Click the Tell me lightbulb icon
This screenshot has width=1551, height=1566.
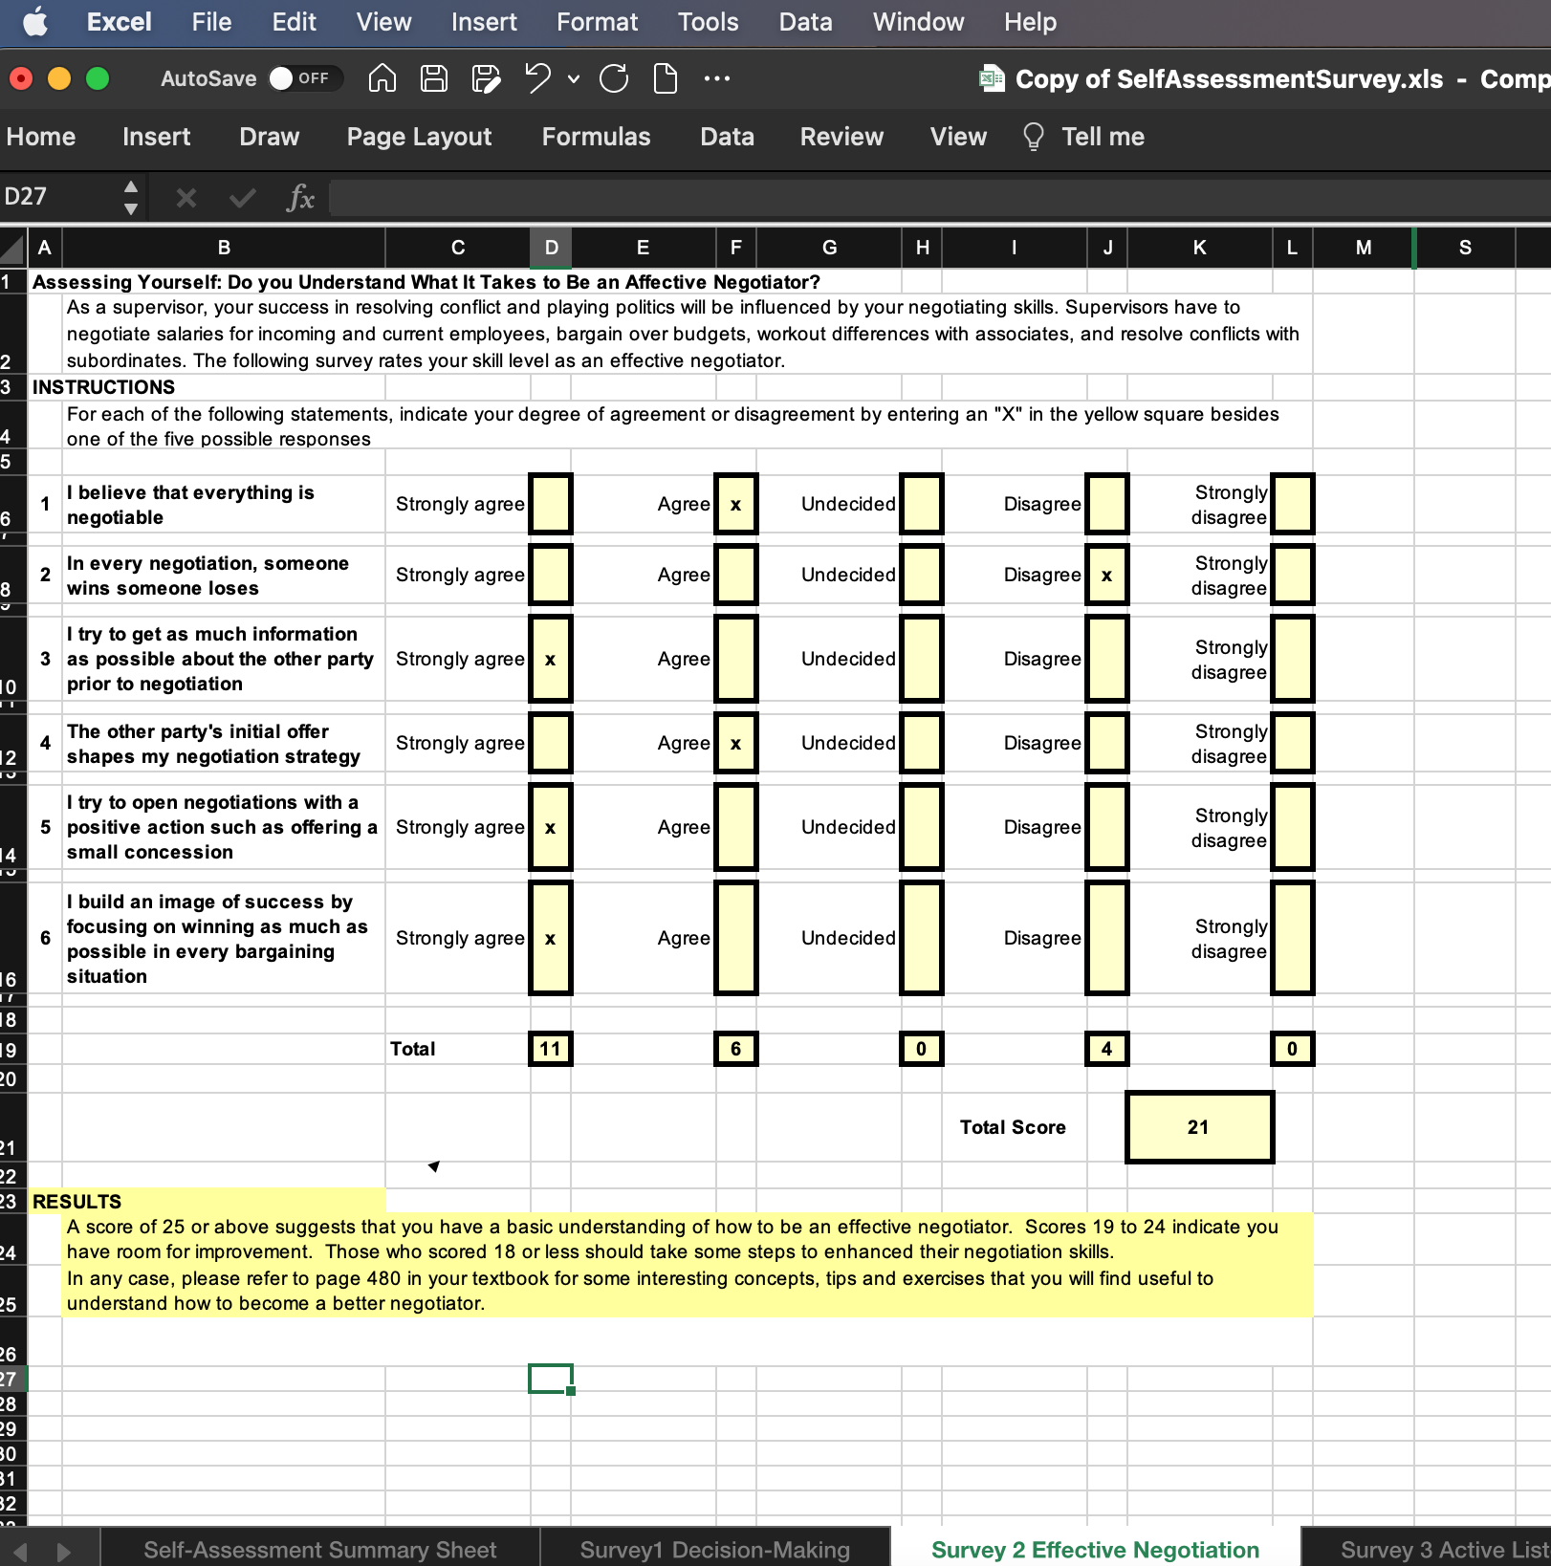click(1034, 137)
